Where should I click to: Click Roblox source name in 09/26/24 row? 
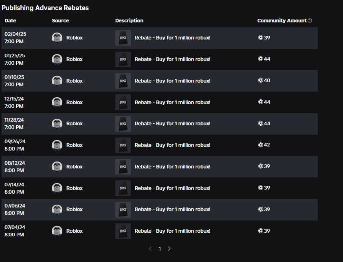coord(75,145)
